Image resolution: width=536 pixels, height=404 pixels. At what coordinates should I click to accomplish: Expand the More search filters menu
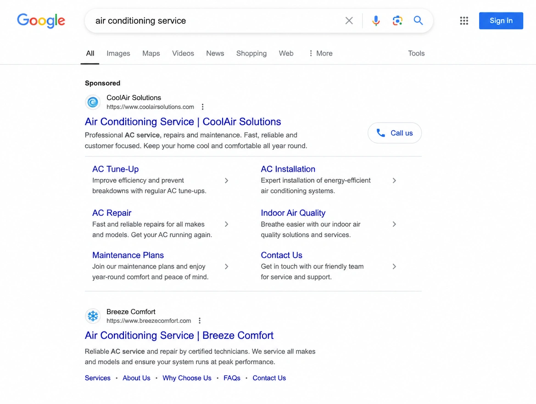(x=320, y=53)
